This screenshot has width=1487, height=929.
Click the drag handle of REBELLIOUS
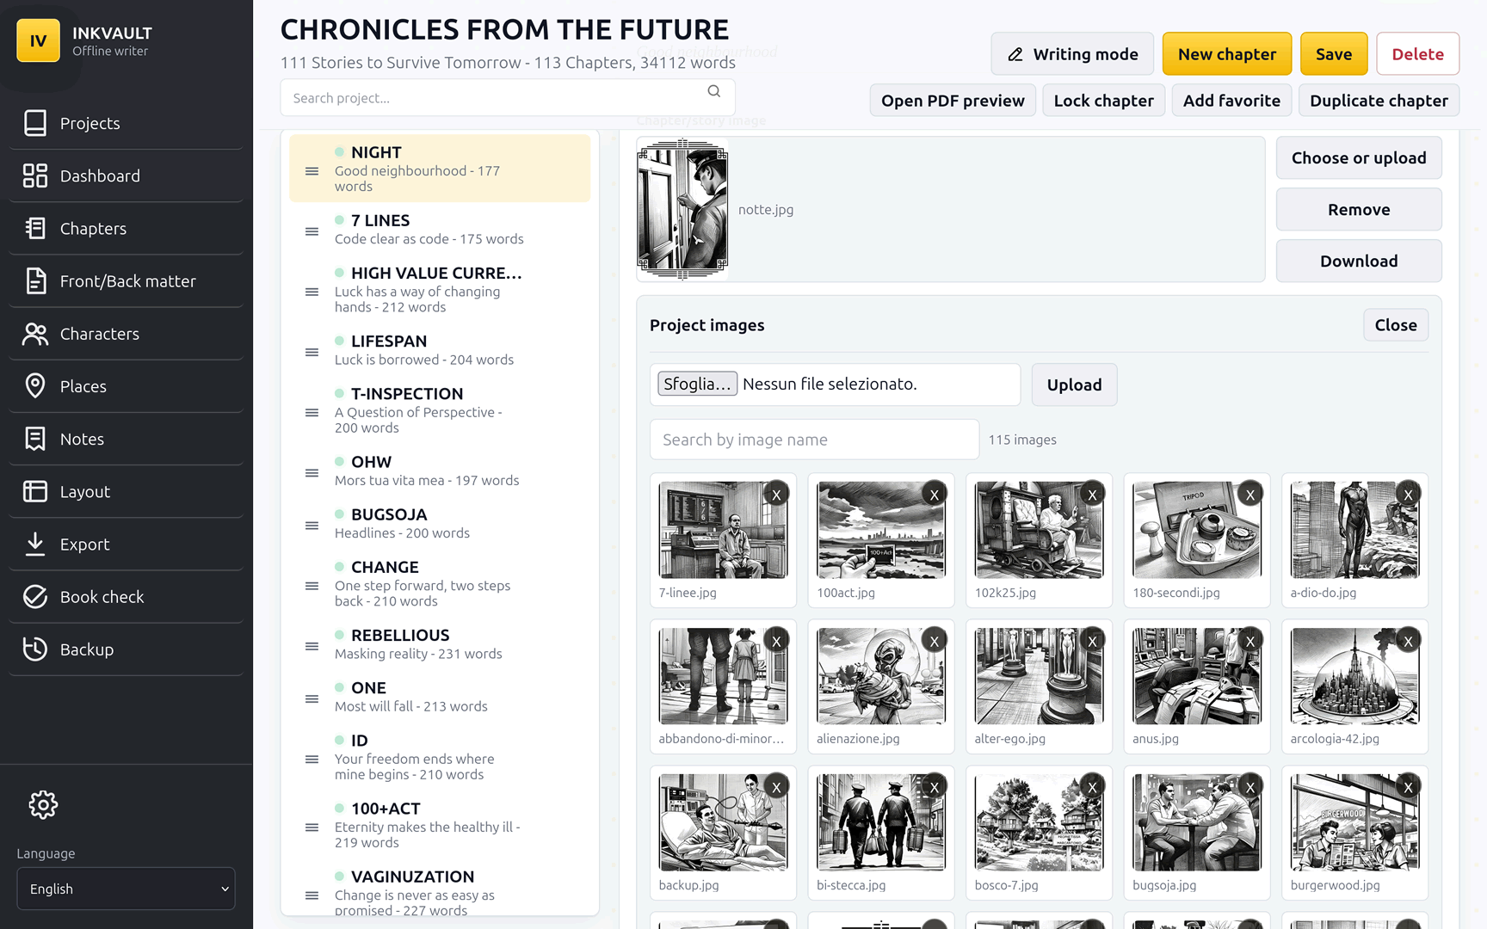(x=312, y=646)
